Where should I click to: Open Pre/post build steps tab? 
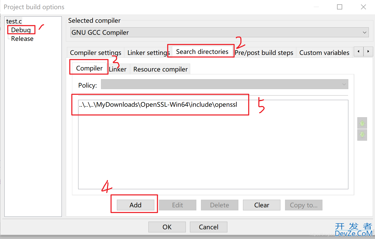point(264,53)
